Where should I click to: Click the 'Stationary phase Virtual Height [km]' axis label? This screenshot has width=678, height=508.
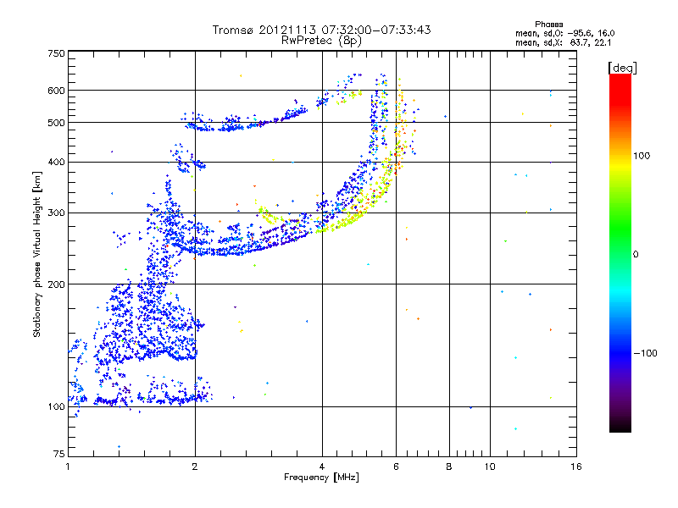pyautogui.click(x=37, y=254)
